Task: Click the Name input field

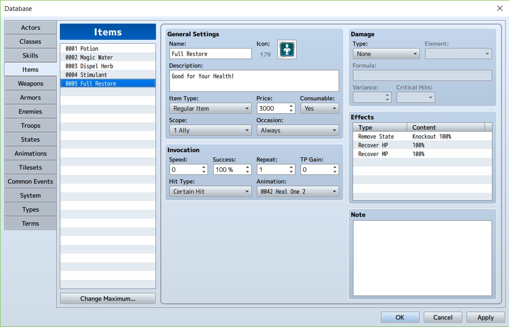Action: tap(210, 54)
